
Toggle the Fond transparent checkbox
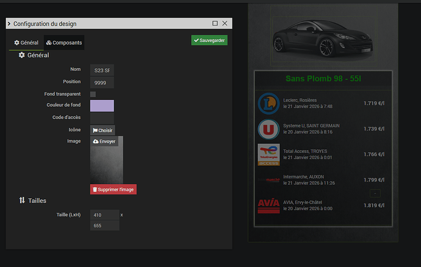[93, 94]
